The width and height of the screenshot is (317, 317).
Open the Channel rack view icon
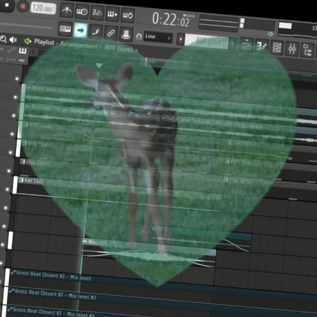276,48
